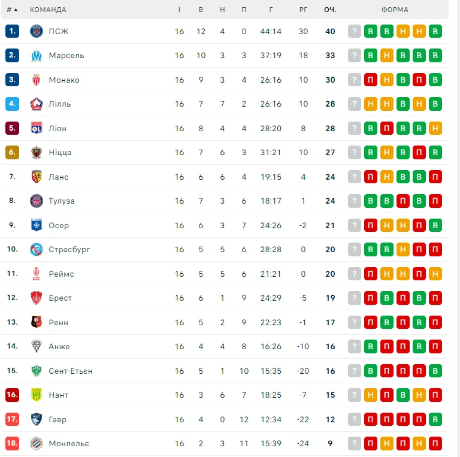The image size is (460, 457).
Task: Click the position 18 red rank badge
Action: click(x=13, y=443)
